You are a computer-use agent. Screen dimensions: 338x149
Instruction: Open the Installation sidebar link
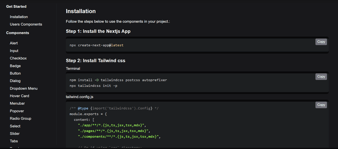tap(19, 17)
